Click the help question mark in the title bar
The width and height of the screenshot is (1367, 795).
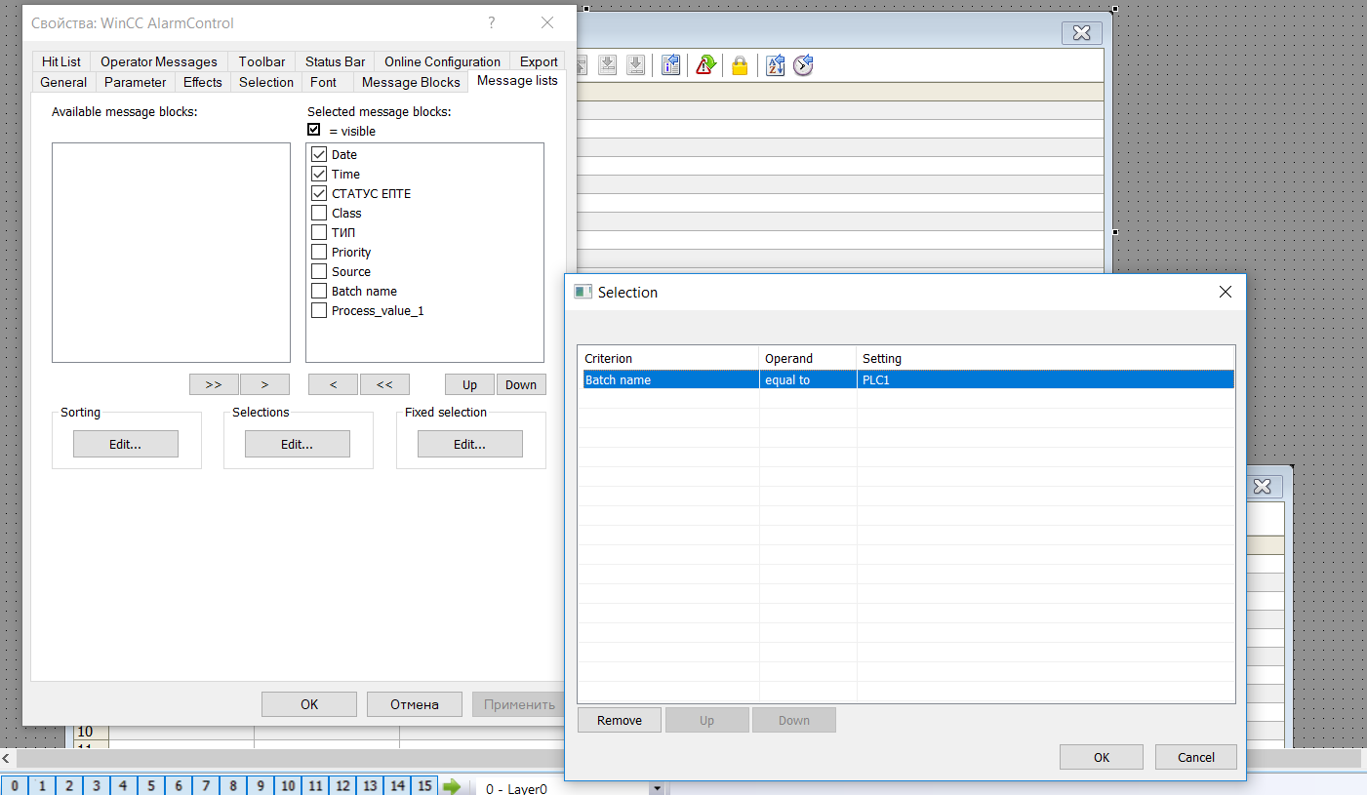(492, 22)
